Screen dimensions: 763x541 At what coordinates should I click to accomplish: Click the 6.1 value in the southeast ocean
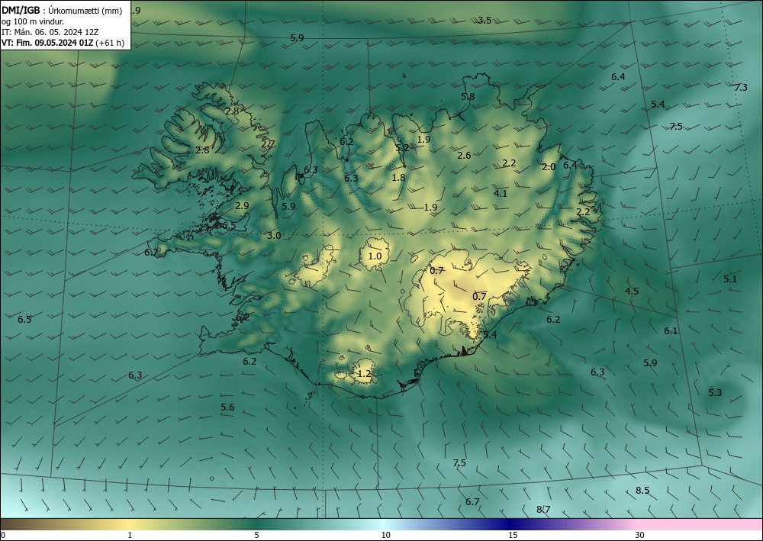(671, 331)
